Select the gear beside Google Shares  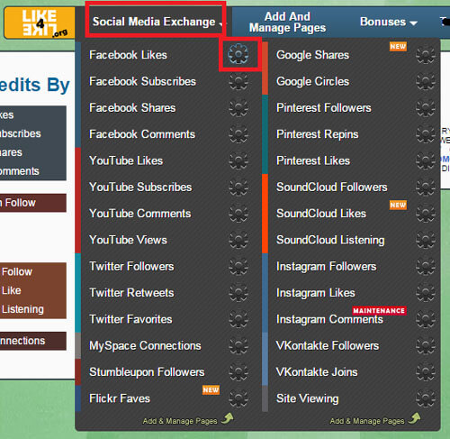tap(426, 55)
